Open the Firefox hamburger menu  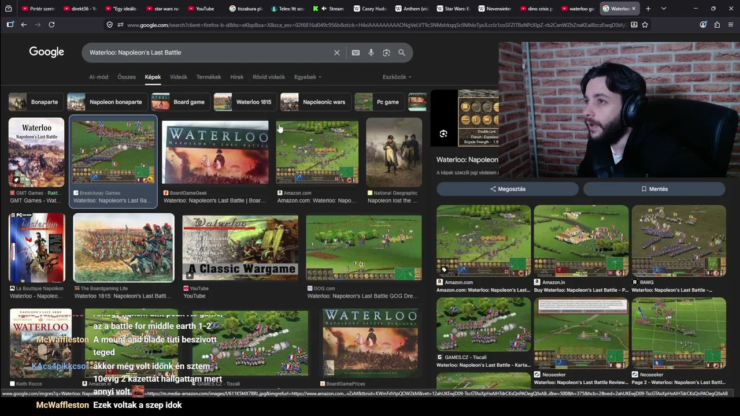point(731,25)
